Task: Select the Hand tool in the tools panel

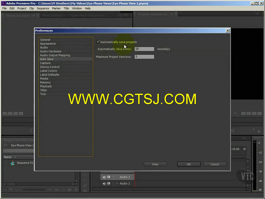Action: coord(85,190)
